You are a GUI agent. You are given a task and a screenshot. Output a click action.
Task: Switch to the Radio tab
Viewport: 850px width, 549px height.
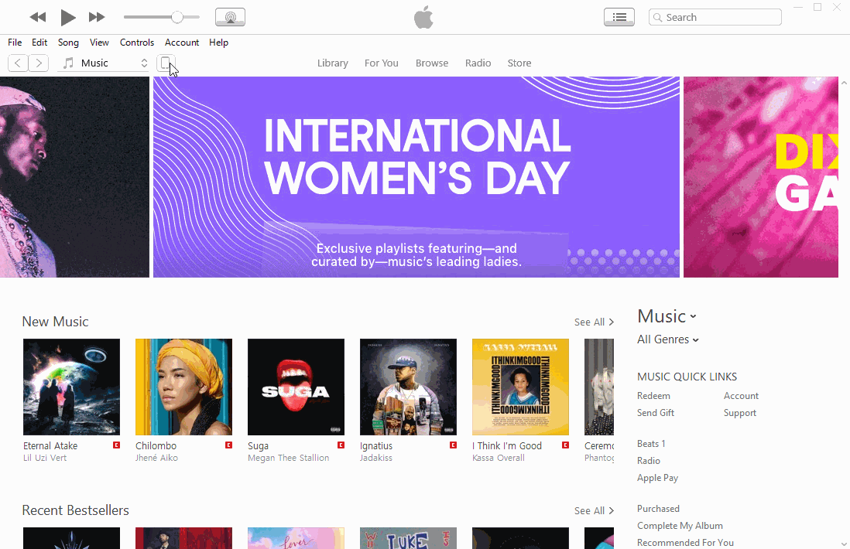478,63
